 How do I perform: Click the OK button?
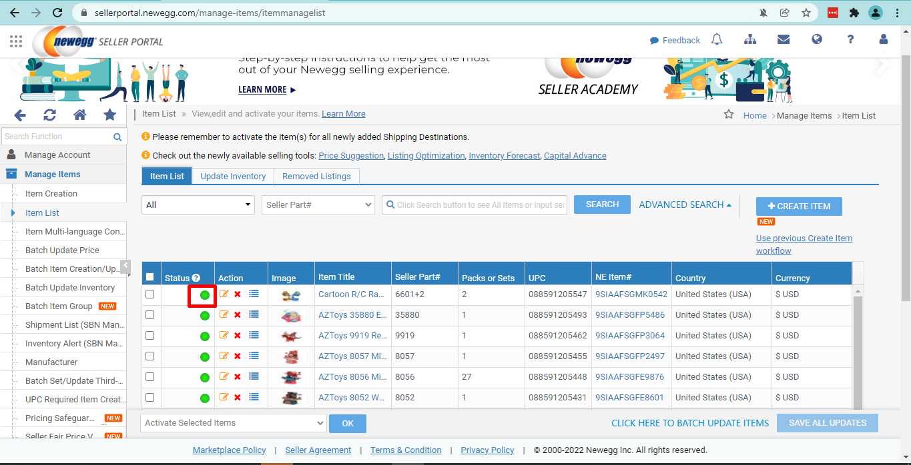[348, 423]
